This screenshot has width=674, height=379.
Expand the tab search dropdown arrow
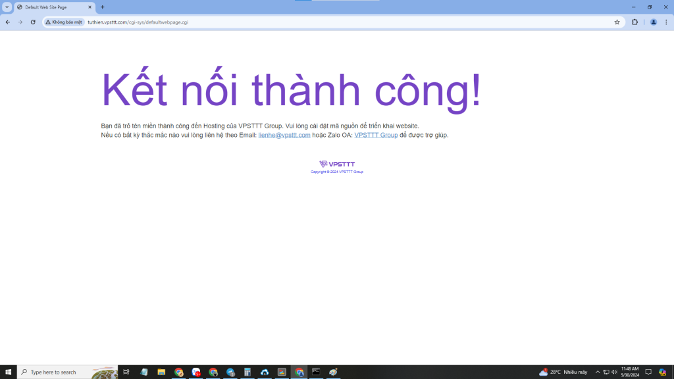coord(7,7)
